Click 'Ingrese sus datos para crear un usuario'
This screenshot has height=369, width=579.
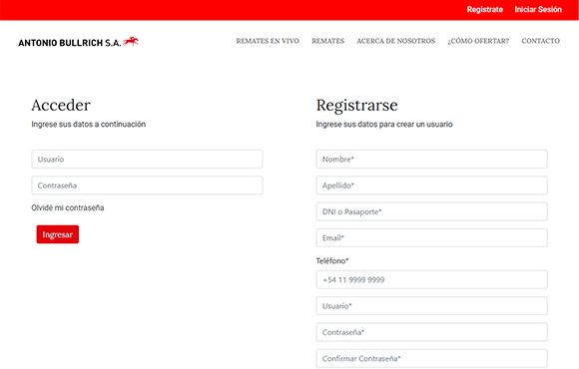(384, 125)
